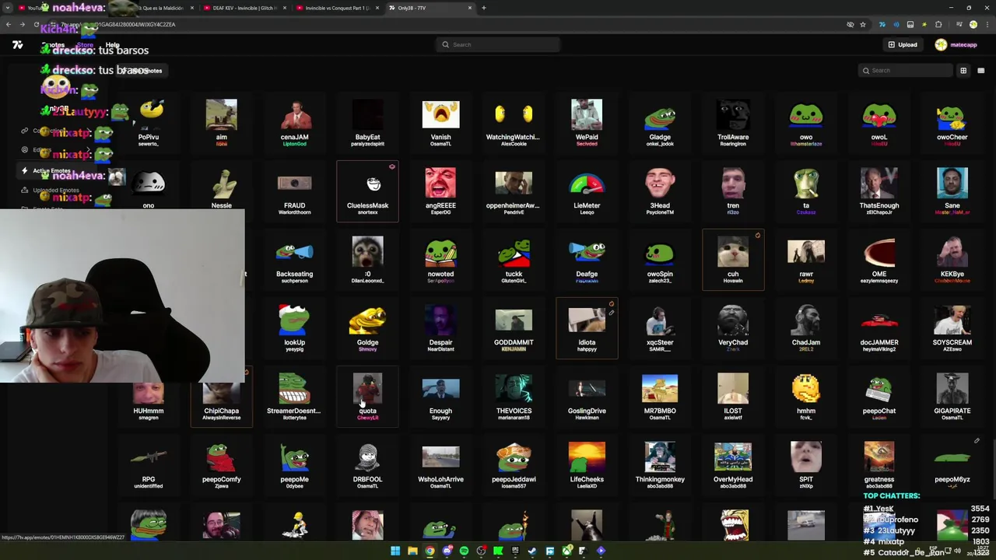Open the docJAMMER emote
996x560 pixels.
879,328
